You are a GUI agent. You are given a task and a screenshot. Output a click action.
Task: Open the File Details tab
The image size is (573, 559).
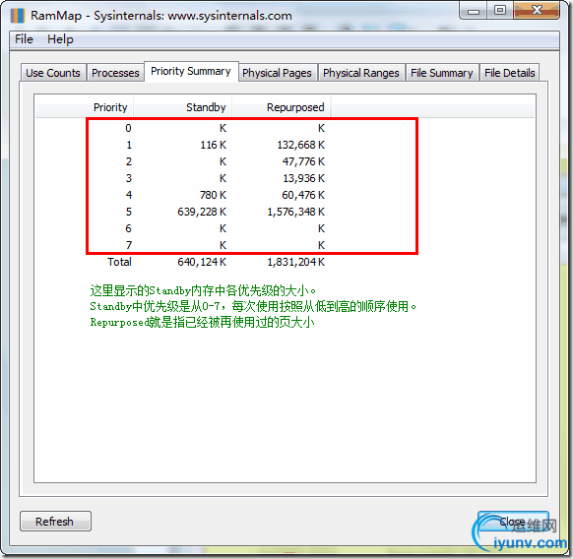[x=510, y=73]
